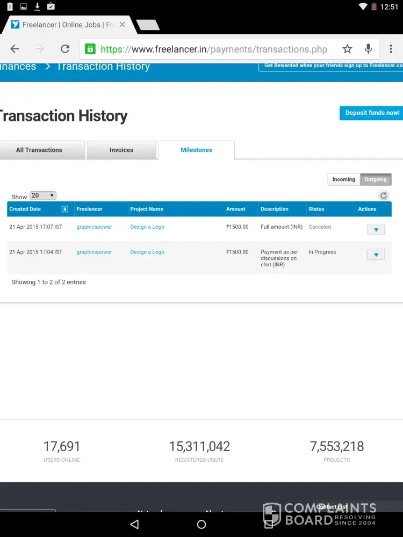Screen dimensions: 403x537
Task: Open the Chrome three-dot menu
Action: click(x=391, y=49)
